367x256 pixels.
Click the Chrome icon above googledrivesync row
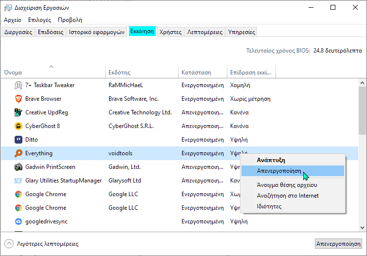point(18,208)
